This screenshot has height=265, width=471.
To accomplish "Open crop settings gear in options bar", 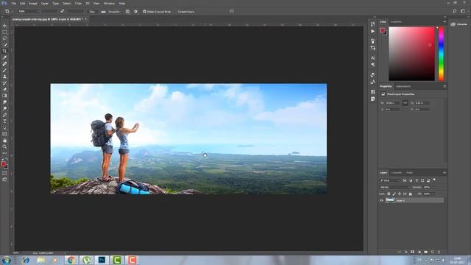I will click(135, 12).
